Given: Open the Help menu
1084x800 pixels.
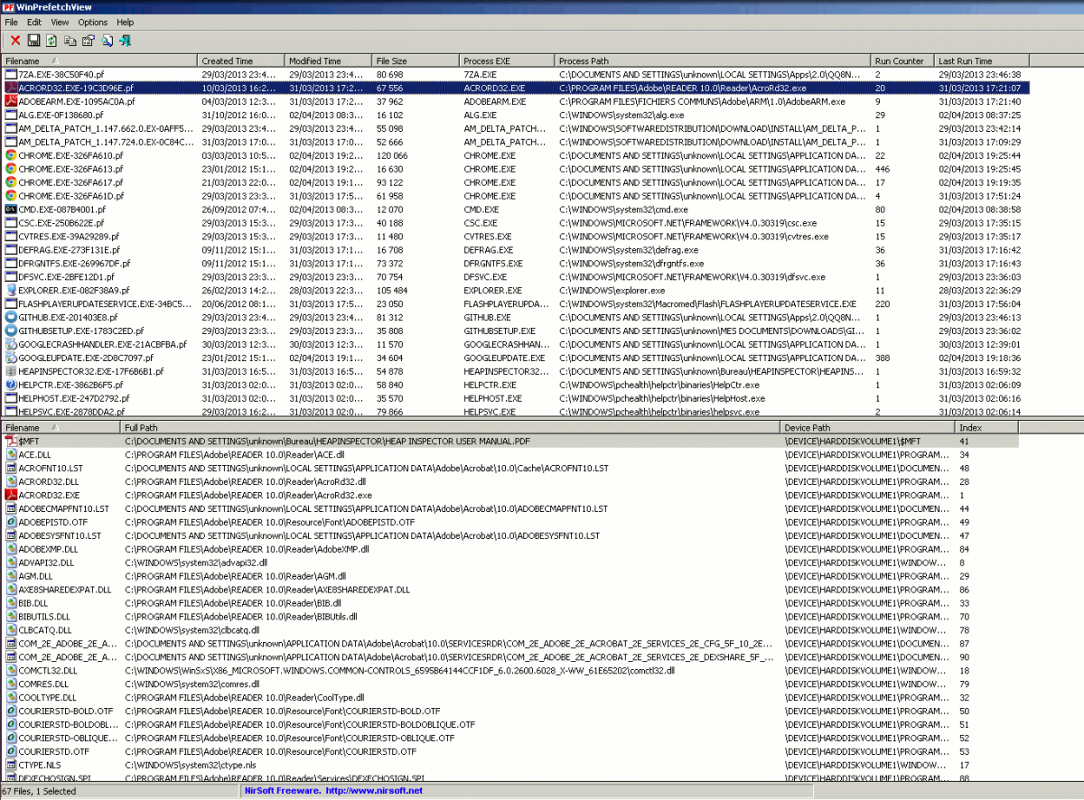Looking at the screenshot, I should point(126,22).
